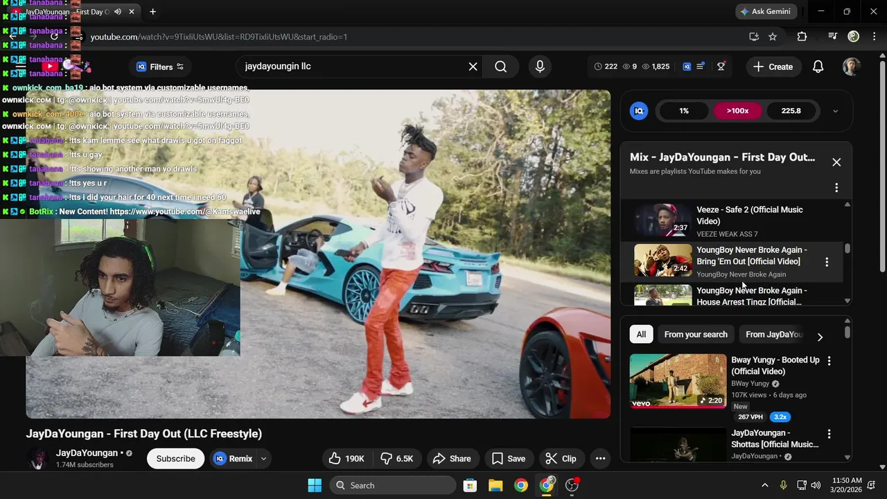887x499 pixels.
Task: Open the vidIQ logo beside the view stats
Action: (687, 67)
